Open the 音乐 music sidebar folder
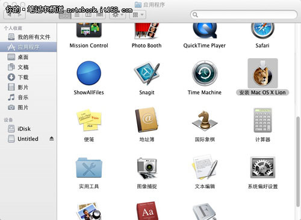Screen dimensions: 301x220 point(28,97)
